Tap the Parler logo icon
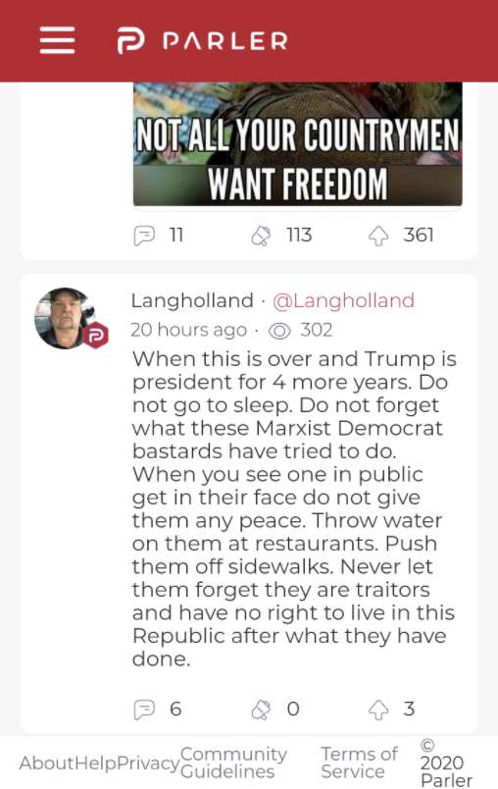 [130, 41]
